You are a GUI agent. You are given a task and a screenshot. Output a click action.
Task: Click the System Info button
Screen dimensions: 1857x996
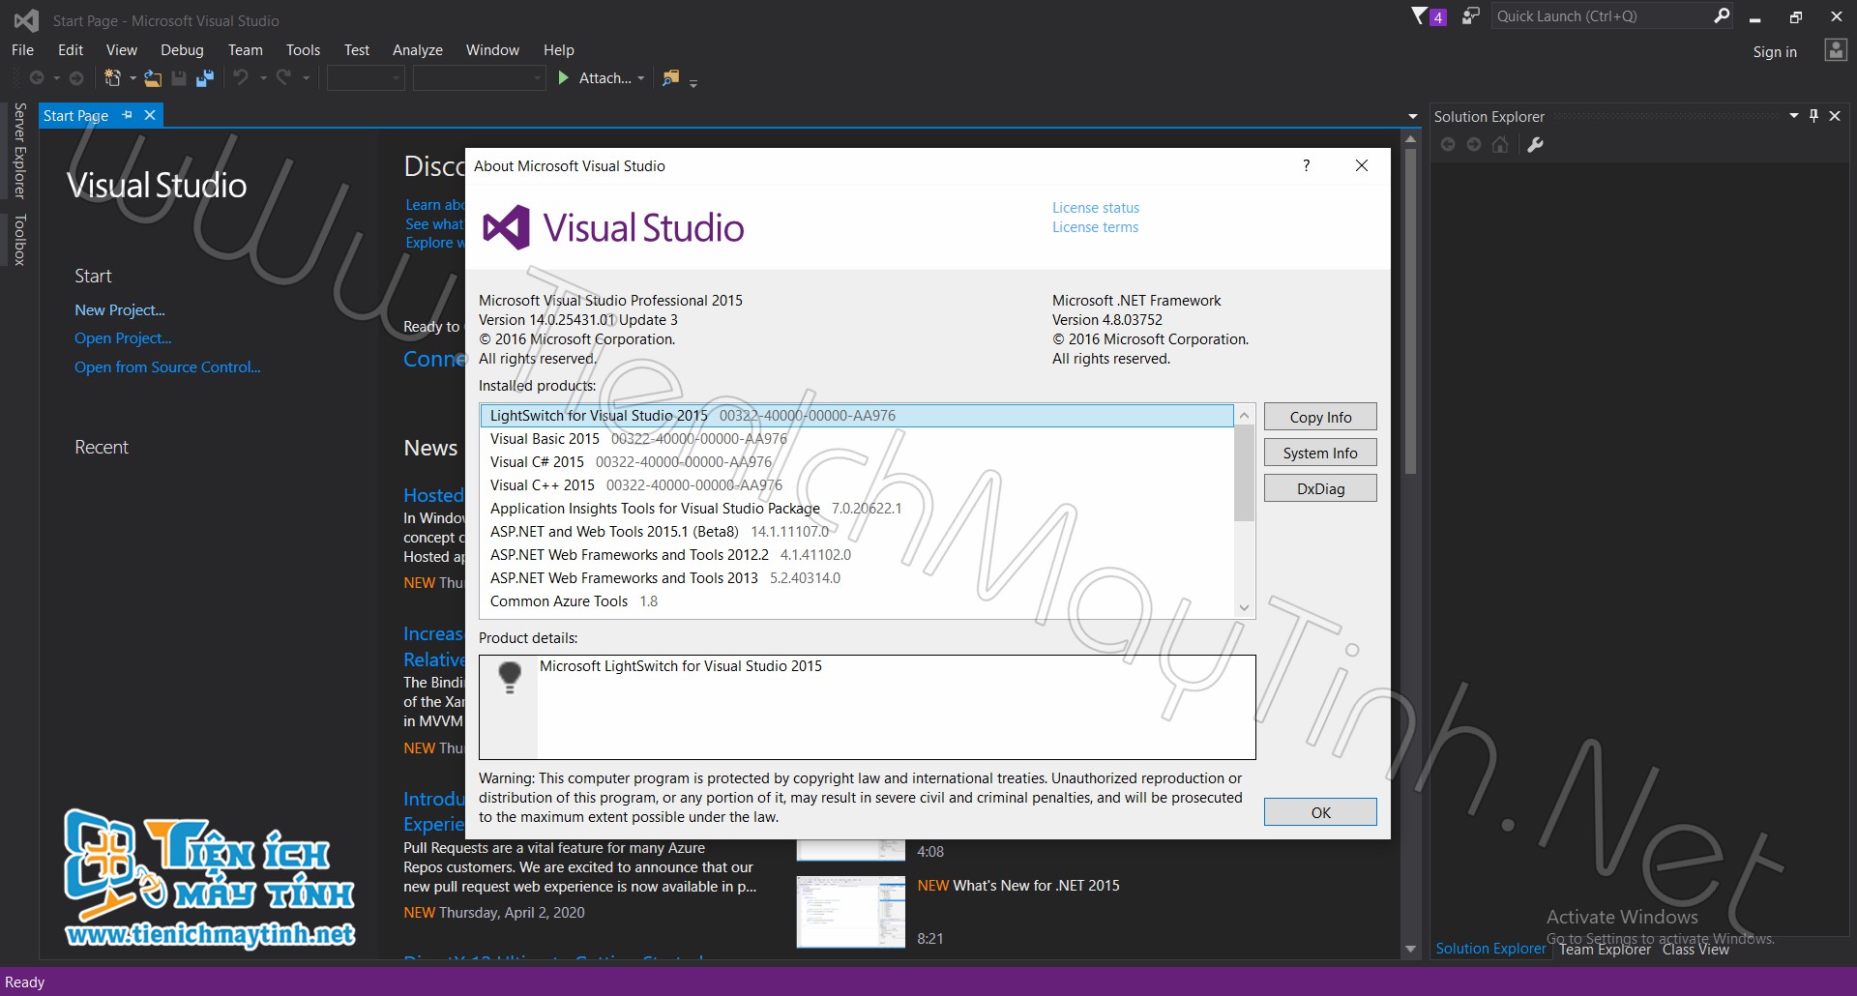(x=1320, y=453)
